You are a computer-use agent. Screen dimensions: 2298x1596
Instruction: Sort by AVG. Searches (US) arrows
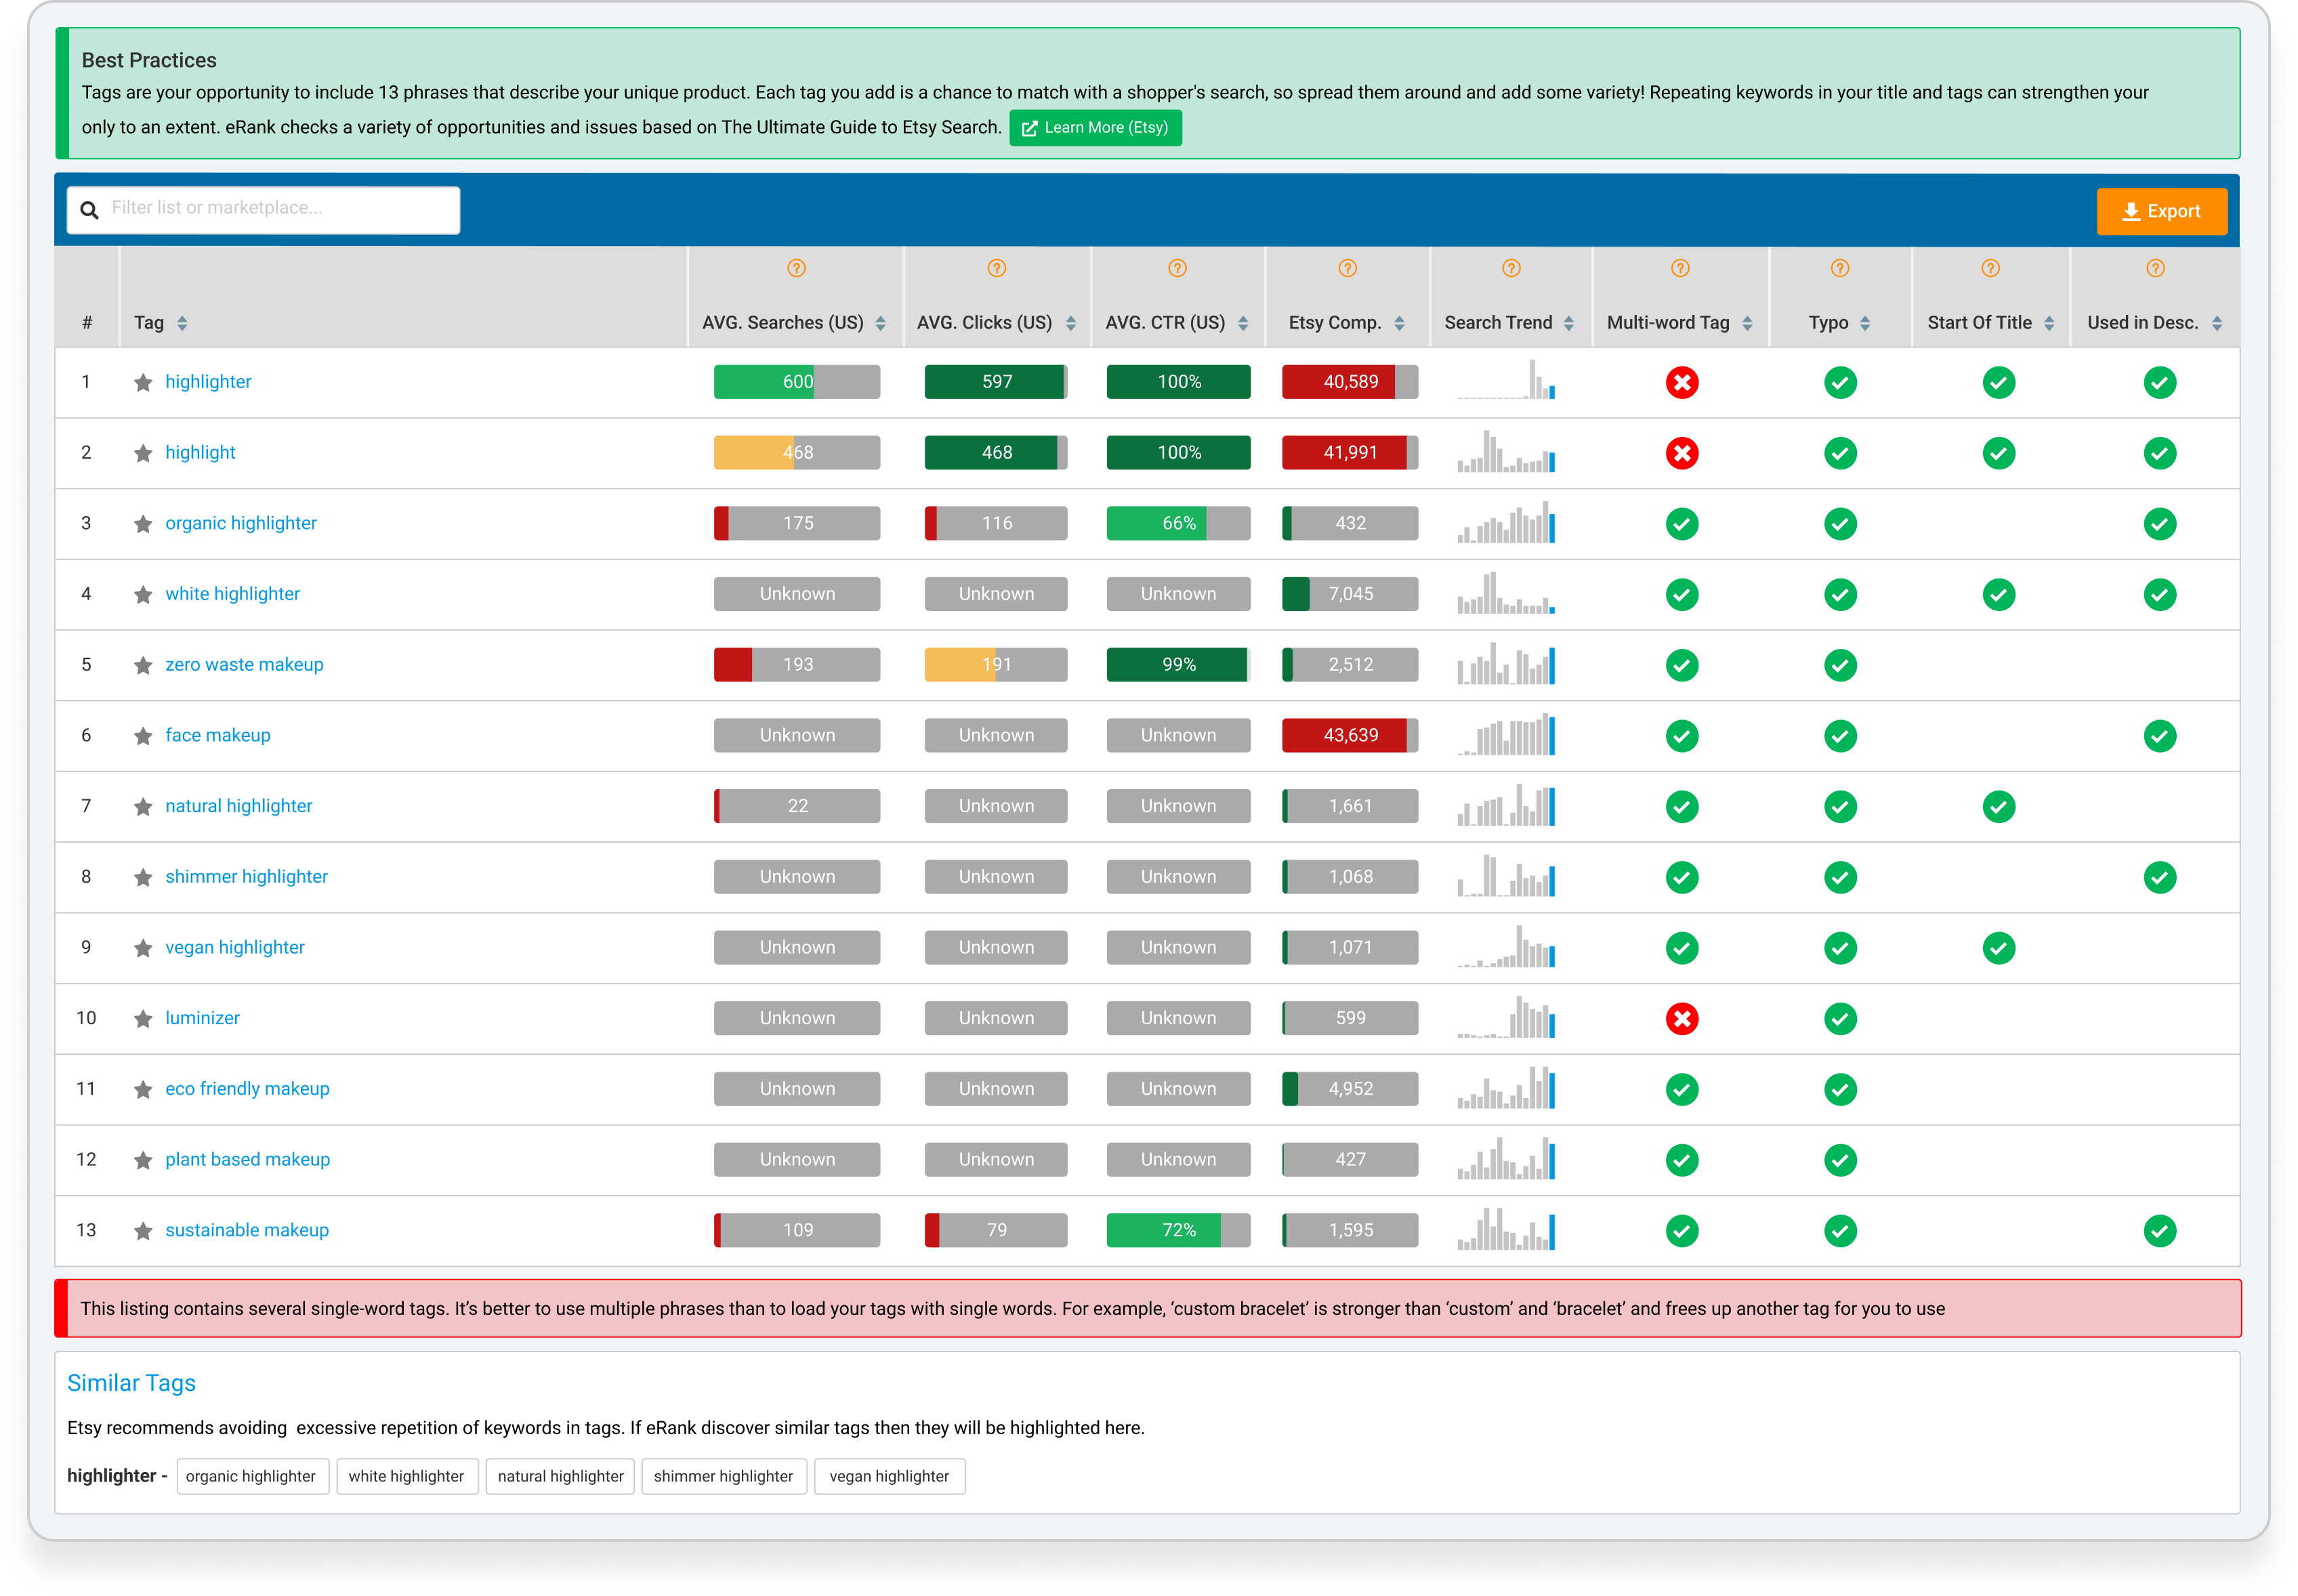[880, 323]
